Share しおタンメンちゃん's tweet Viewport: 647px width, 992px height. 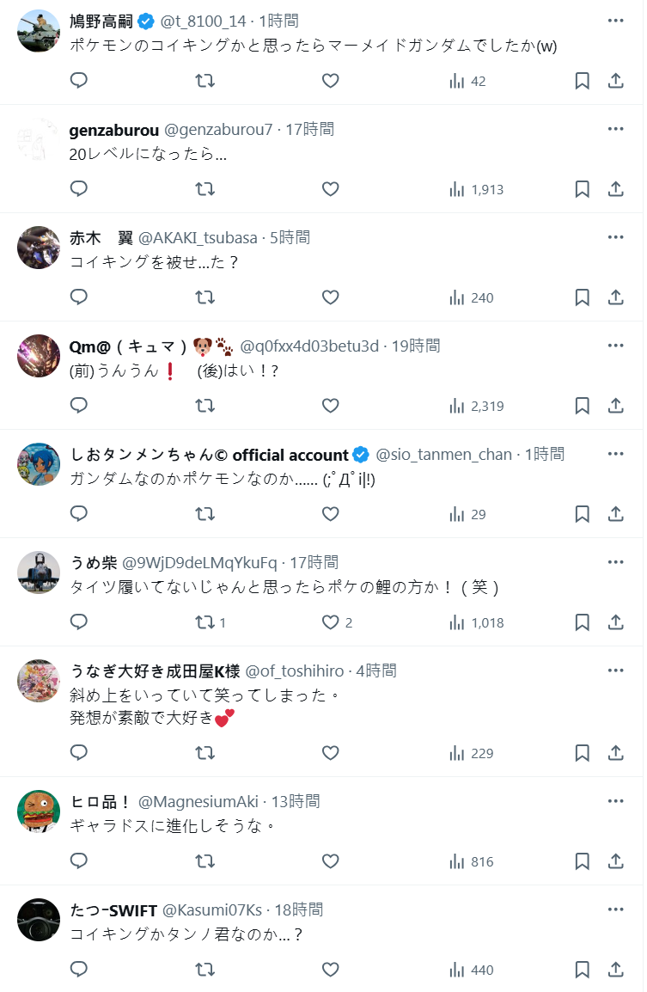(x=616, y=514)
